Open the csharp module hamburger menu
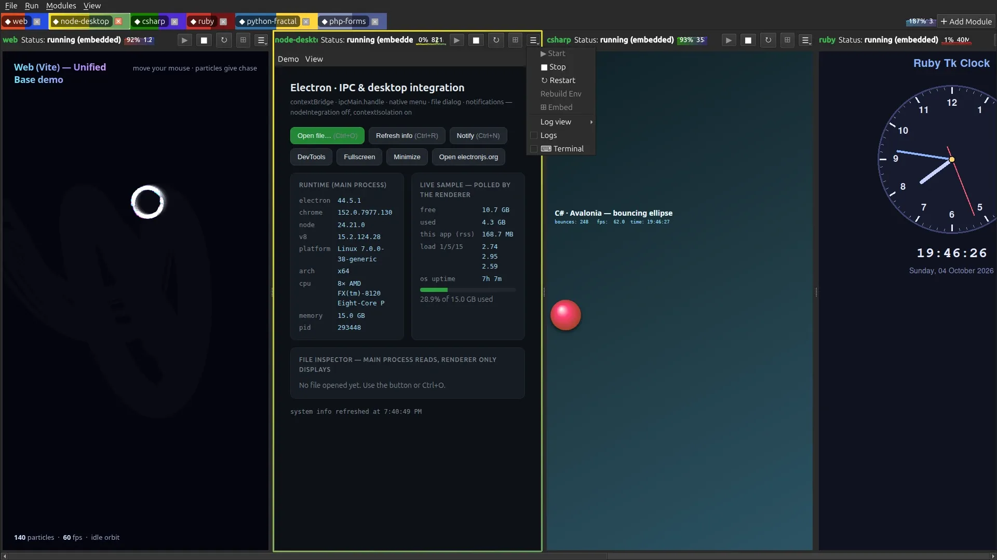The image size is (997, 560). (x=806, y=40)
